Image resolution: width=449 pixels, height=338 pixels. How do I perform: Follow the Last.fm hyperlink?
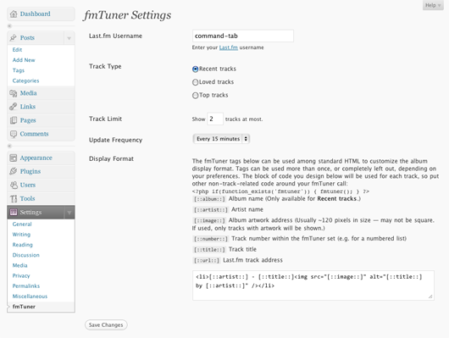(228, 47)
